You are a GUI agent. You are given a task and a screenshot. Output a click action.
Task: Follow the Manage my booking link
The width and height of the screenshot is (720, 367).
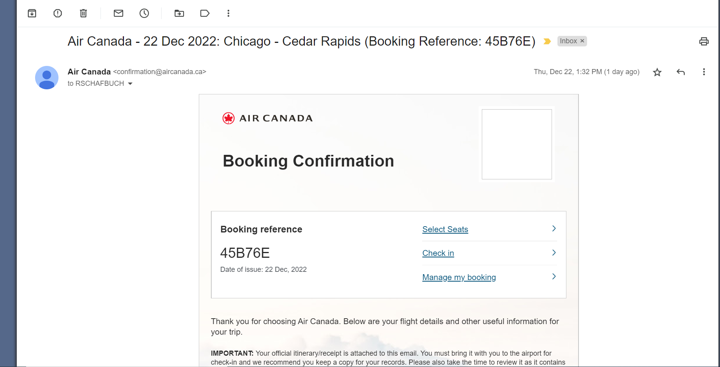pos(459,277)
